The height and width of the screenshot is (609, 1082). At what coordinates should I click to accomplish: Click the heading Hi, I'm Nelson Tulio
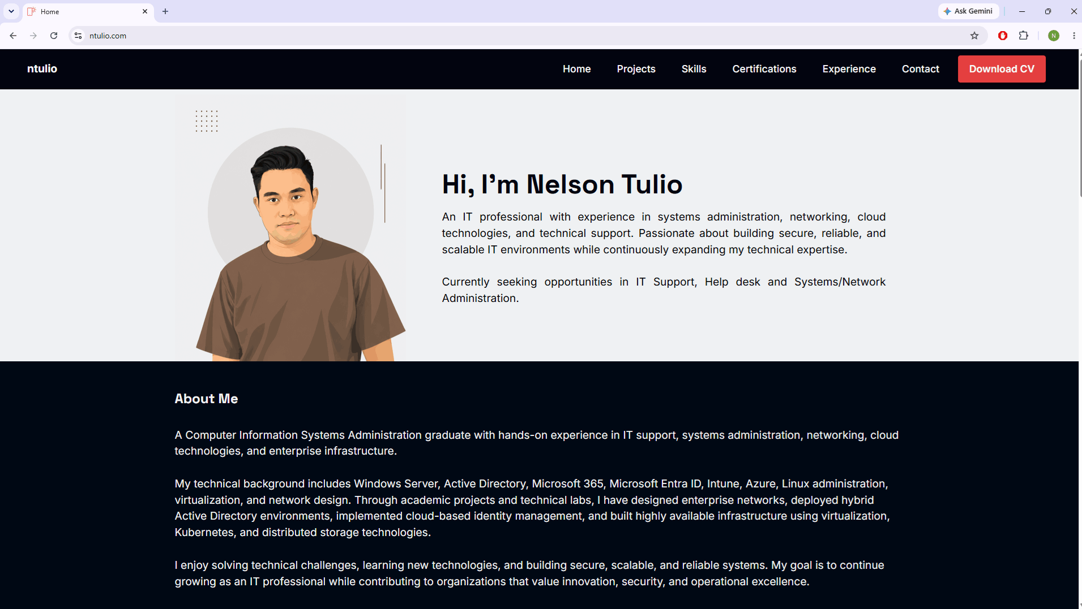click(562, 184)
